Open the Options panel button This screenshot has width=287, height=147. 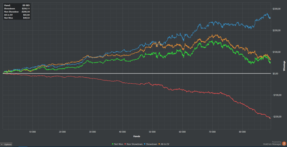click(x=6, y=145)
